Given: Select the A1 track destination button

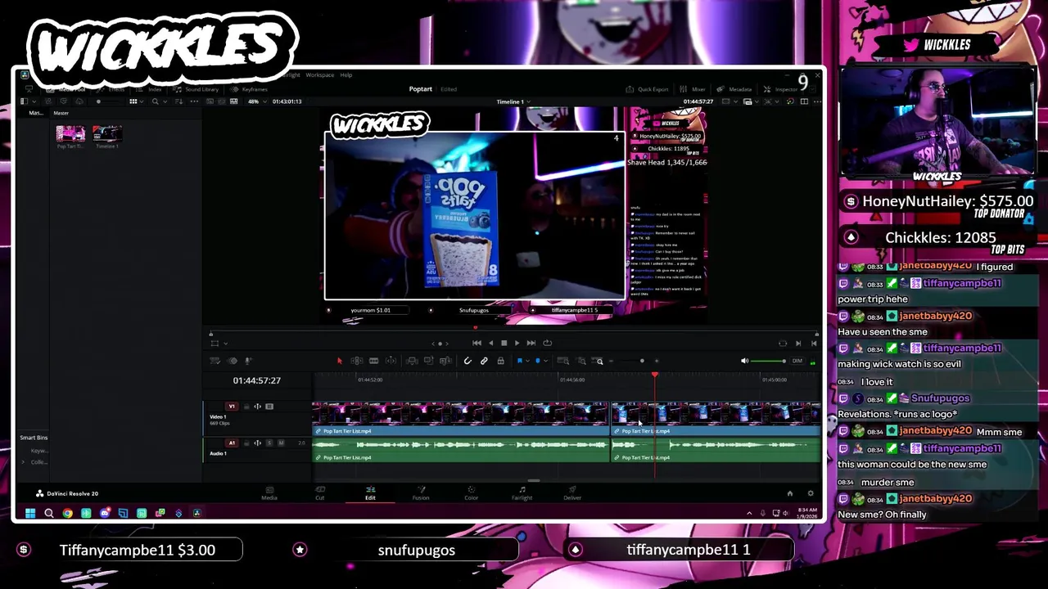Looking at the screenshot, I should point(232,443).
